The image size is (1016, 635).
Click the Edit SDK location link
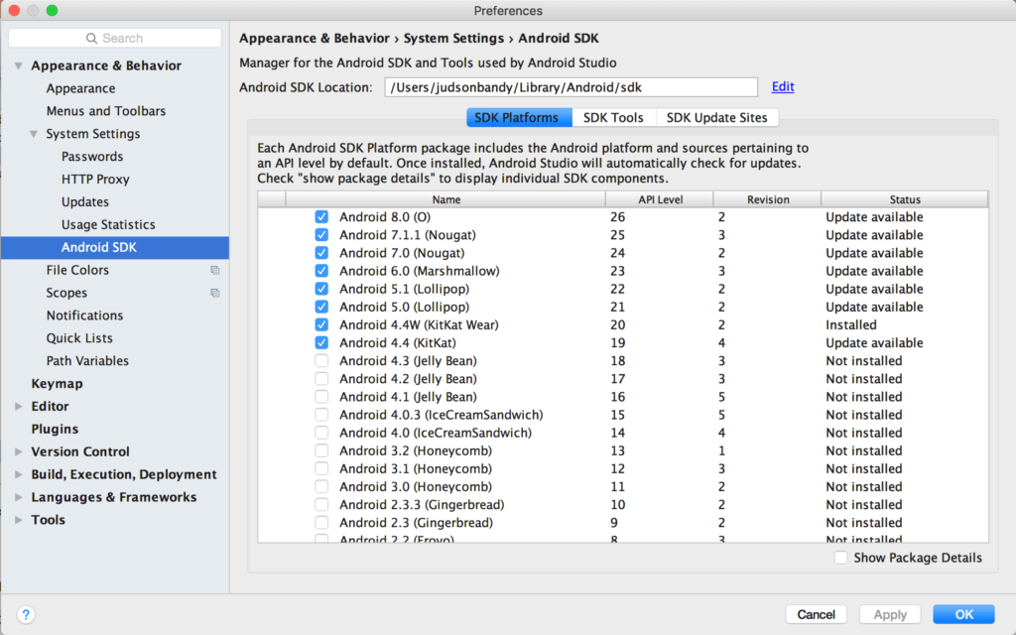[x=783, y=87]
